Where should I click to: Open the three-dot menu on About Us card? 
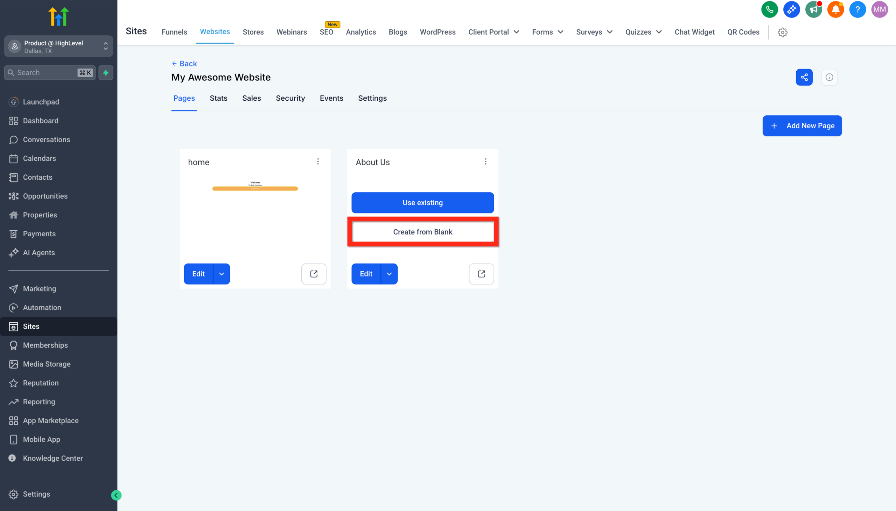[x=485, y=161]
